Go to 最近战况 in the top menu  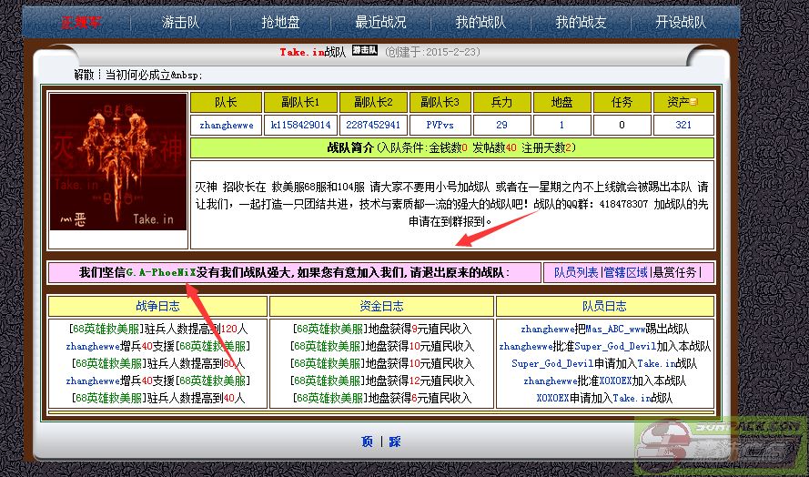point(380,22)
